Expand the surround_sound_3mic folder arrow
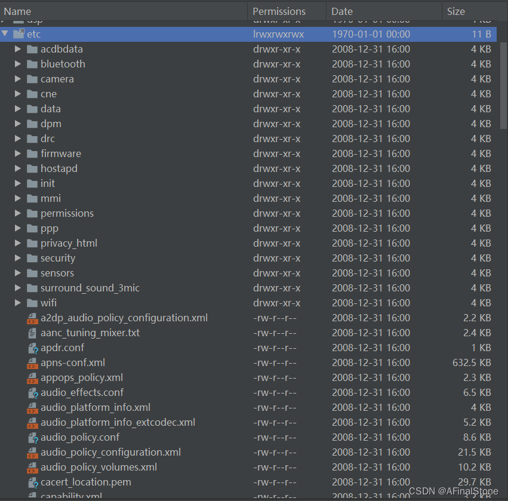The height and width of the screenshot is (501, 508). point(18,287)
